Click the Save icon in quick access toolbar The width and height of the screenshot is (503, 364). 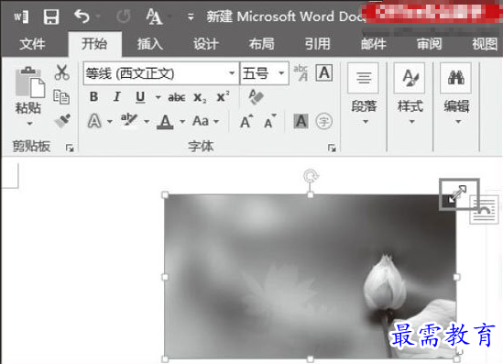point(51,17)
